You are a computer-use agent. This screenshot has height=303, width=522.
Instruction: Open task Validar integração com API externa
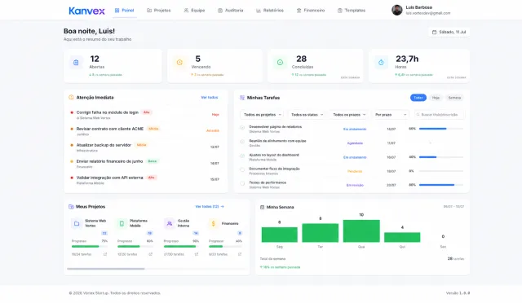(109, 178)
